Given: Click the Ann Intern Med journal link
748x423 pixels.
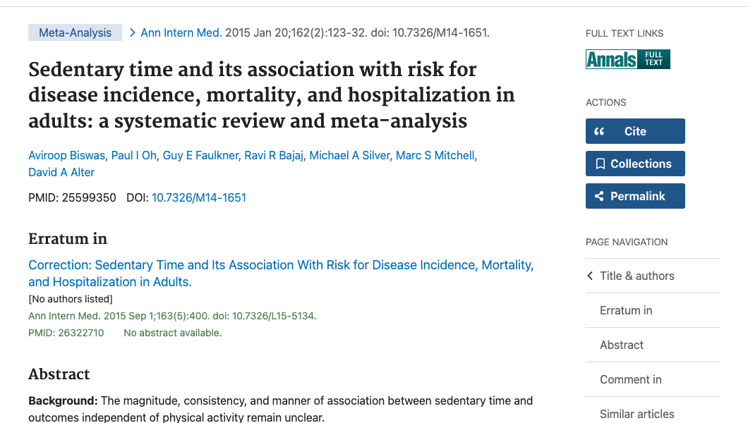Looking at the screenshot, I should [181, 32].
